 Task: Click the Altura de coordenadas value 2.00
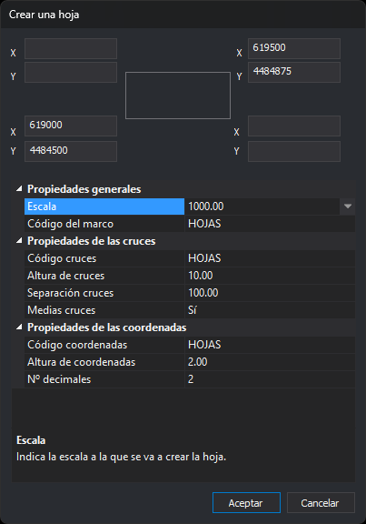click(270, 362)
